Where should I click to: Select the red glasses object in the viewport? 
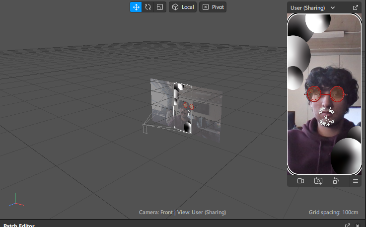tap(188, 106)
